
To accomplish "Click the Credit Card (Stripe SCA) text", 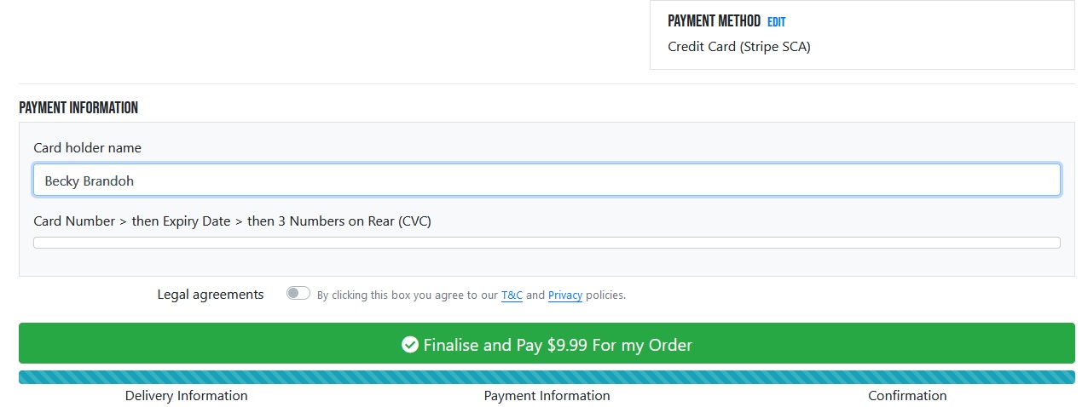I will [x=738, y=47].
